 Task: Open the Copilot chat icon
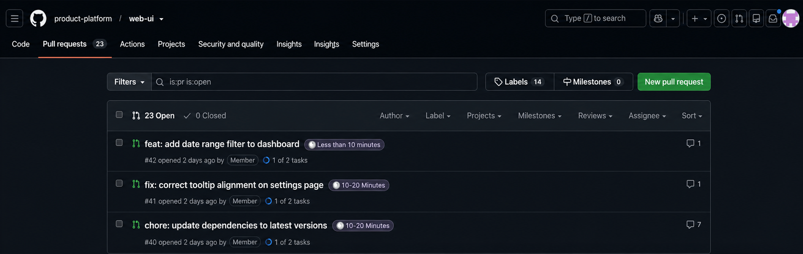coord(658,19)
